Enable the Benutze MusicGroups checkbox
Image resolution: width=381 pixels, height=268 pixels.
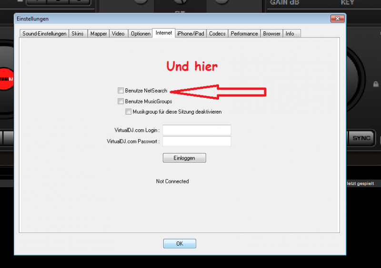120,101
